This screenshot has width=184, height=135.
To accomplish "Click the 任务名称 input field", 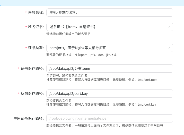I will coord(109,13).
